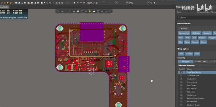Click the text 'A' icon in Active Bar
The image size is (216, 107).
click(106, 12)
